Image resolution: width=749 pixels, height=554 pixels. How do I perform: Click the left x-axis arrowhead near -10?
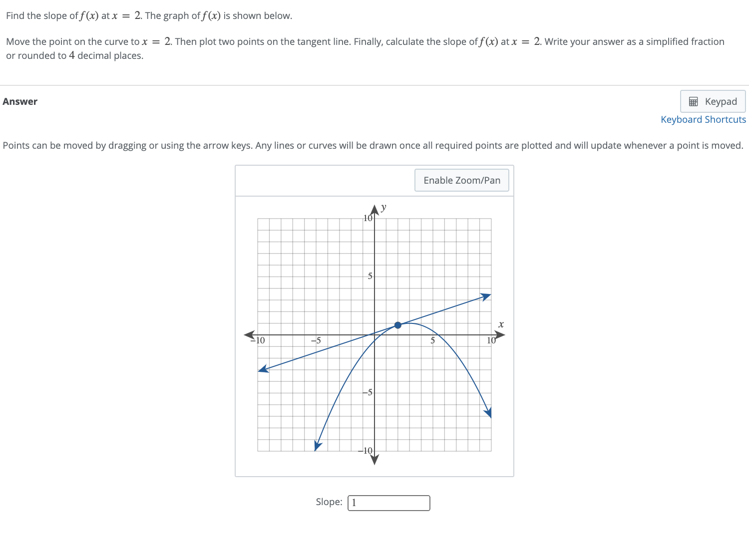tap(248, 333)
